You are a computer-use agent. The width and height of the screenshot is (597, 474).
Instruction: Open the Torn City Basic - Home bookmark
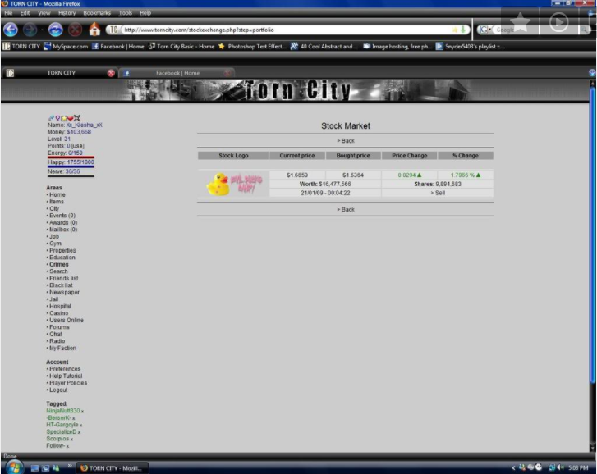point(181,47)
